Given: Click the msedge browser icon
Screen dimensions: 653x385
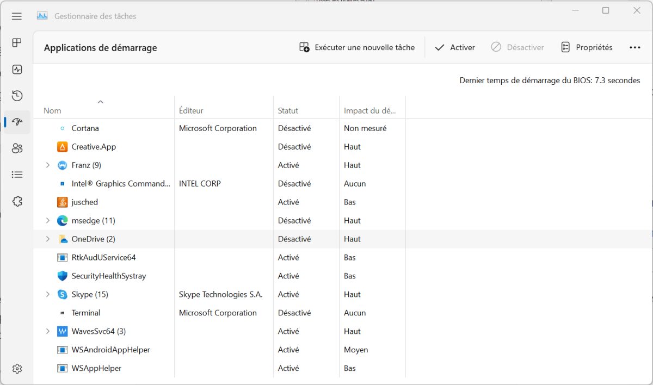Looking at the screenshot, I should click(62, 221).
